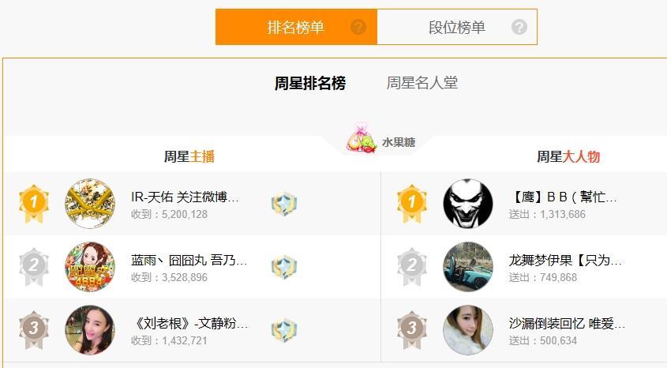Click 沙漏倒装回忆 avatar photo
Image resolution: width=667 pixels, height=368 pixels.
pyautogui.click(x=468, y=330)
